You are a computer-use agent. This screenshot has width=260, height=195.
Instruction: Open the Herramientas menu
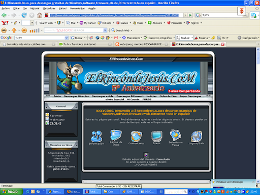point(77,8)
